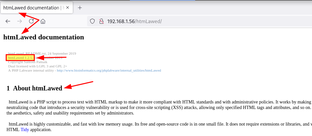Click the Forward arrow navigation button
This screenshot has width=312, height=136.
pyautogui.click(x=20, y=21)
